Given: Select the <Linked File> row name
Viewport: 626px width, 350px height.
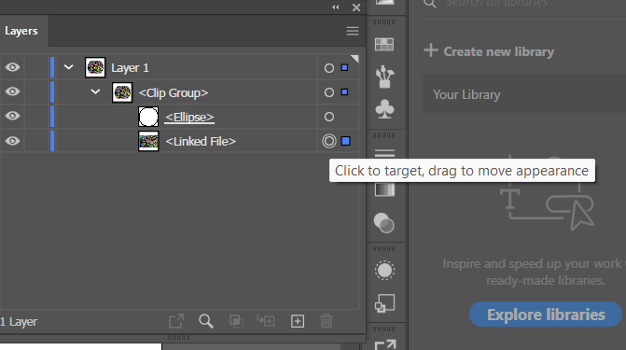Looking at the screenshot, I should (201, 142).
